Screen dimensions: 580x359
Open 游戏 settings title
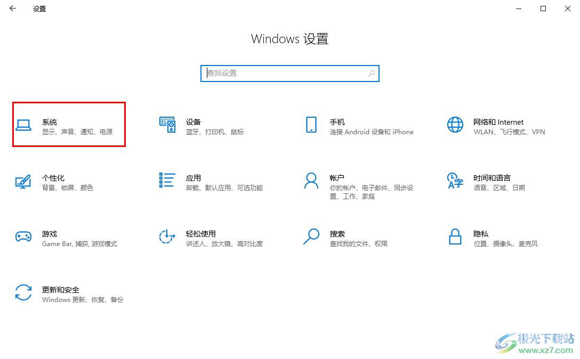tap(50, 234)
